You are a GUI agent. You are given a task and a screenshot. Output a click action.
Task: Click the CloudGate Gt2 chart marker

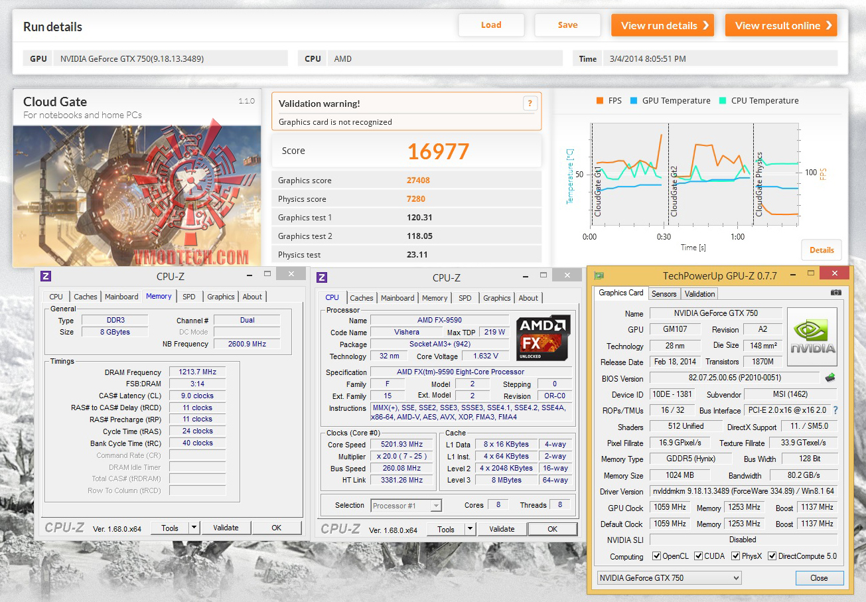(x=674, y=190)
